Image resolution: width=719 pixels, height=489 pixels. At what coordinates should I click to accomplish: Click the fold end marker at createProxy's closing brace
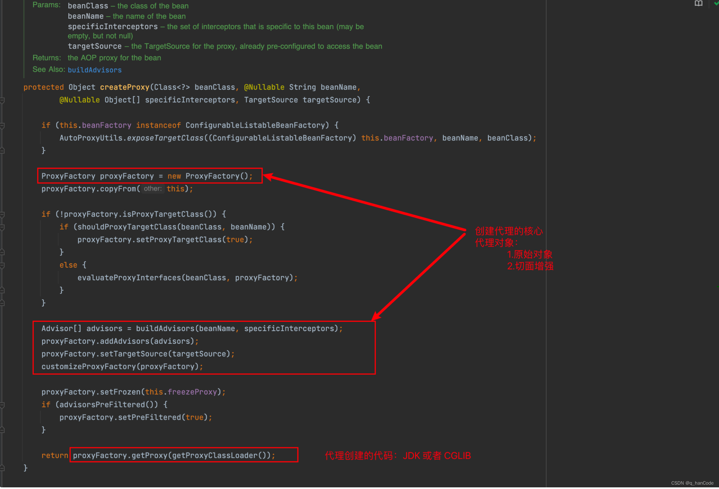point(2,468)
